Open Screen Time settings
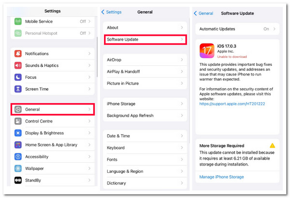 pos(53,89)
